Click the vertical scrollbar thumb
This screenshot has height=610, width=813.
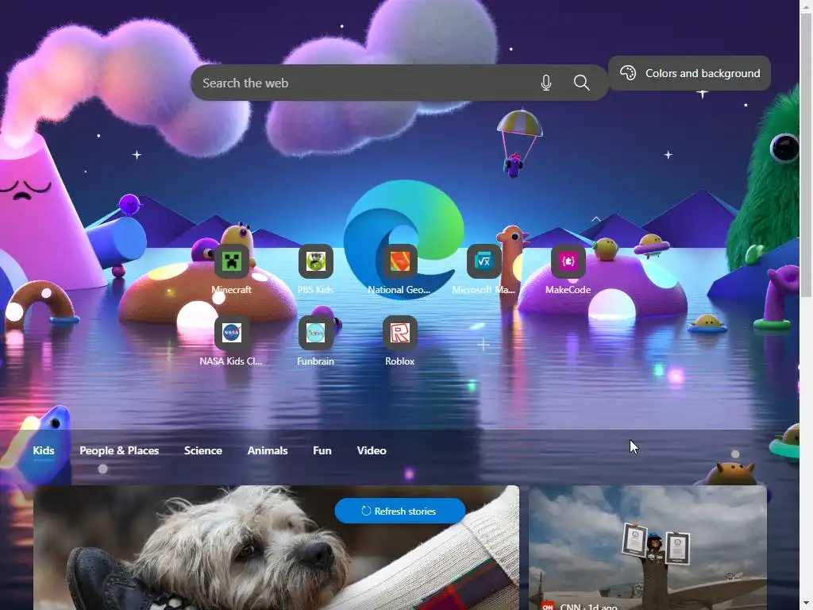point(807,156)
